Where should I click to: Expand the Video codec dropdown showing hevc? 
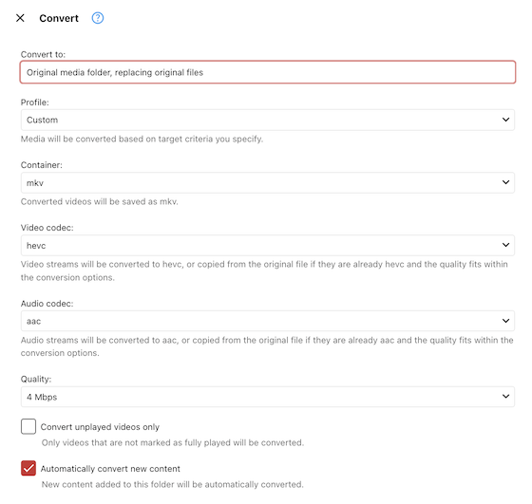268,246
